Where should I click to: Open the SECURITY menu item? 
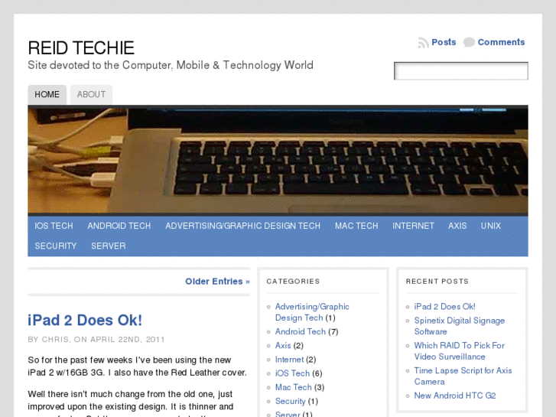pos(56,246)
